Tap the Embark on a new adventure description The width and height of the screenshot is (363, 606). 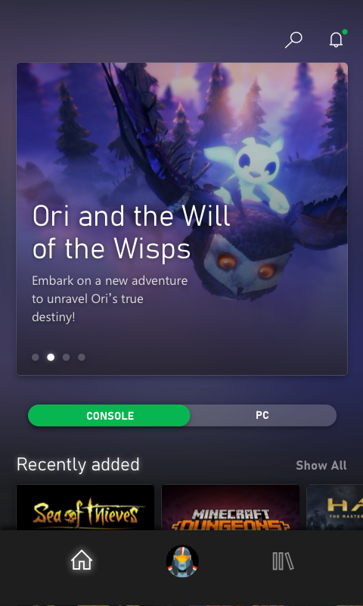pyautogui.click(x=110, y=298)
